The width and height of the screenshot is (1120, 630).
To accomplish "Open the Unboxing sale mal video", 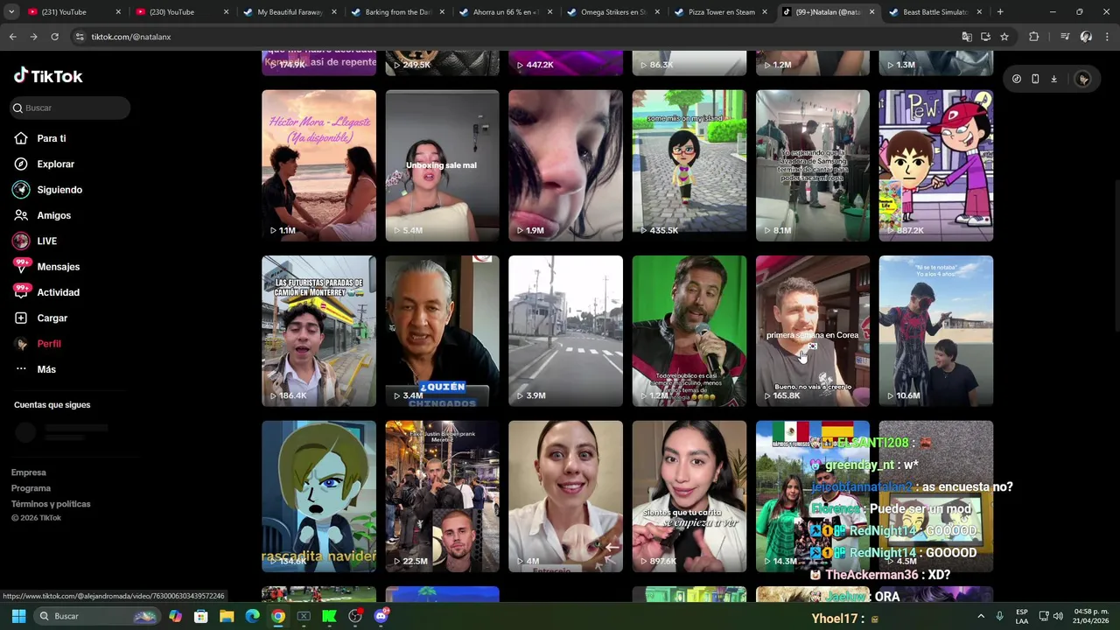I will click(x=442, y=165).
